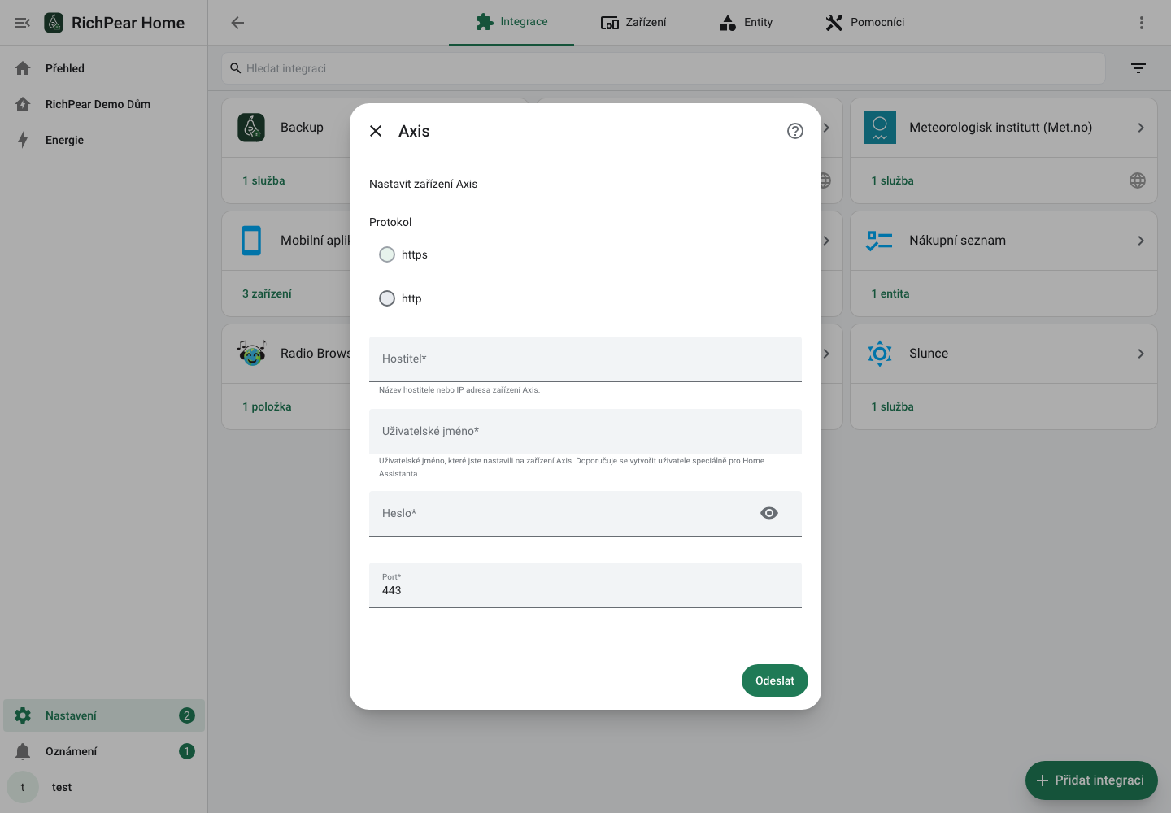The image size is (1171, 813).
Task: Click the Přidat integraci button
Action: pyautogui.click(x=1091, y=780)
